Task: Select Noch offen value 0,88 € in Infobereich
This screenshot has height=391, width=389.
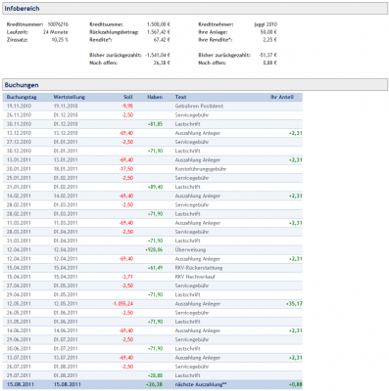Action: click(269, 63)
